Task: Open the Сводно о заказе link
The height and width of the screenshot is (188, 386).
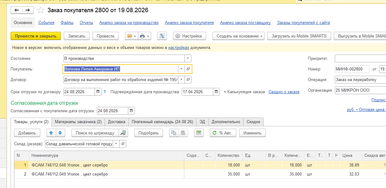Action: tap(284, 92)
